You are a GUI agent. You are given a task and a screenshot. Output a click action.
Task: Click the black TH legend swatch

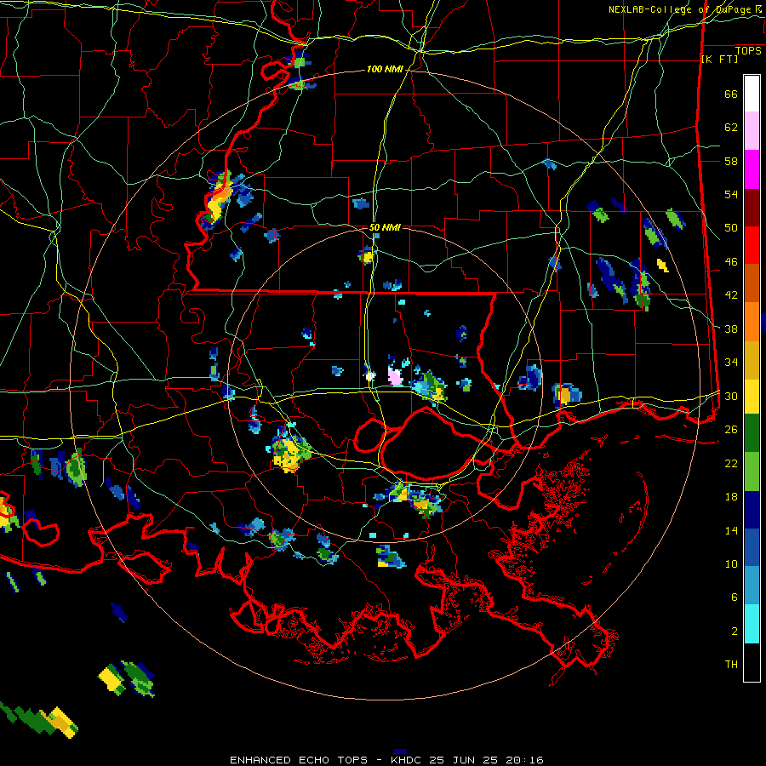pos(752,662)
